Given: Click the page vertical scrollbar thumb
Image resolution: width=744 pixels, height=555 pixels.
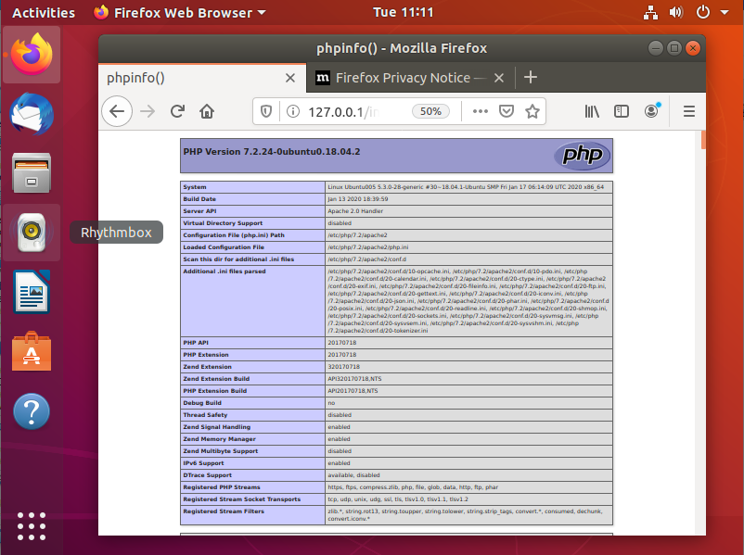Looking at the screenshot, I should click(703, 140).
